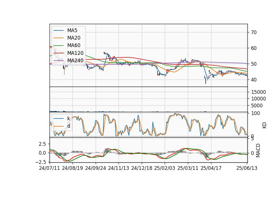Image resolution: width=275 pixels, height=198 pixels.
Task: Click the KD axis value 100
Action: coord(256,113)
